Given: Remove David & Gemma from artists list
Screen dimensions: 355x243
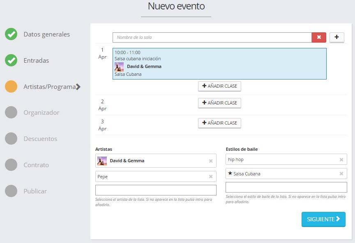Looking at the screenshot, I should pyautogui.click(x=211, y=161).
